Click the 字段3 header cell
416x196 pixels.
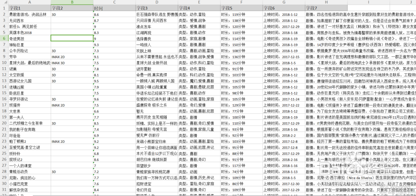coord(157,8)
